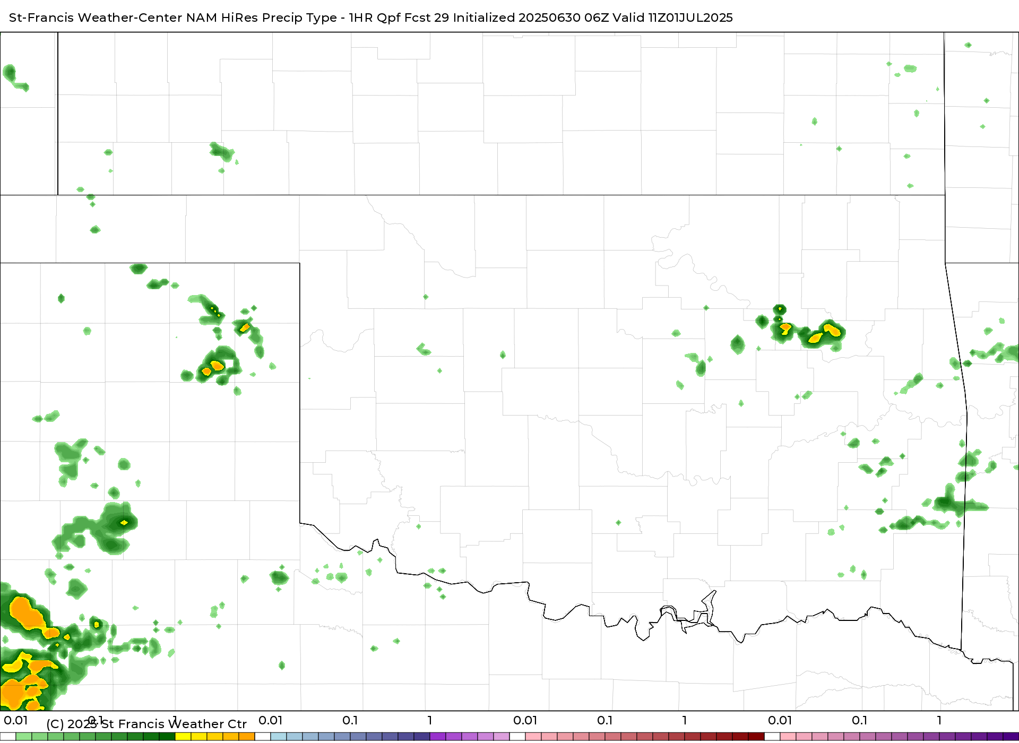Click the 0.01 label above the red scale

pyautogui.click(x=525, y=720)
